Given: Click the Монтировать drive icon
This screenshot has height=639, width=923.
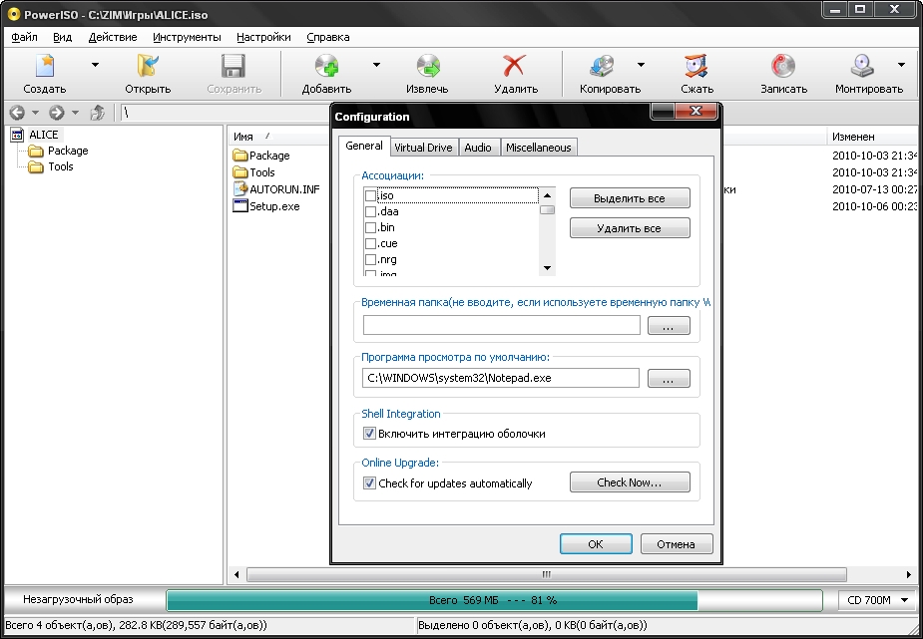Looking at the screenshot, I should tap(862, 66).
